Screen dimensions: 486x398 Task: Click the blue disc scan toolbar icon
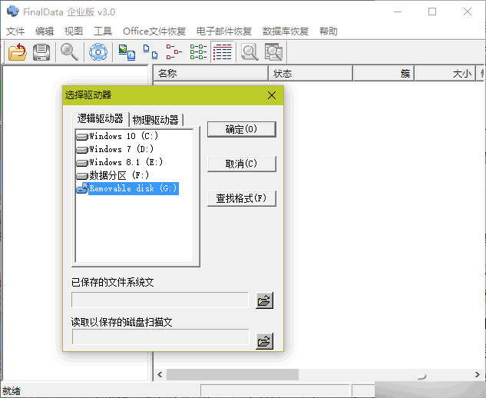tap(98, 51)
